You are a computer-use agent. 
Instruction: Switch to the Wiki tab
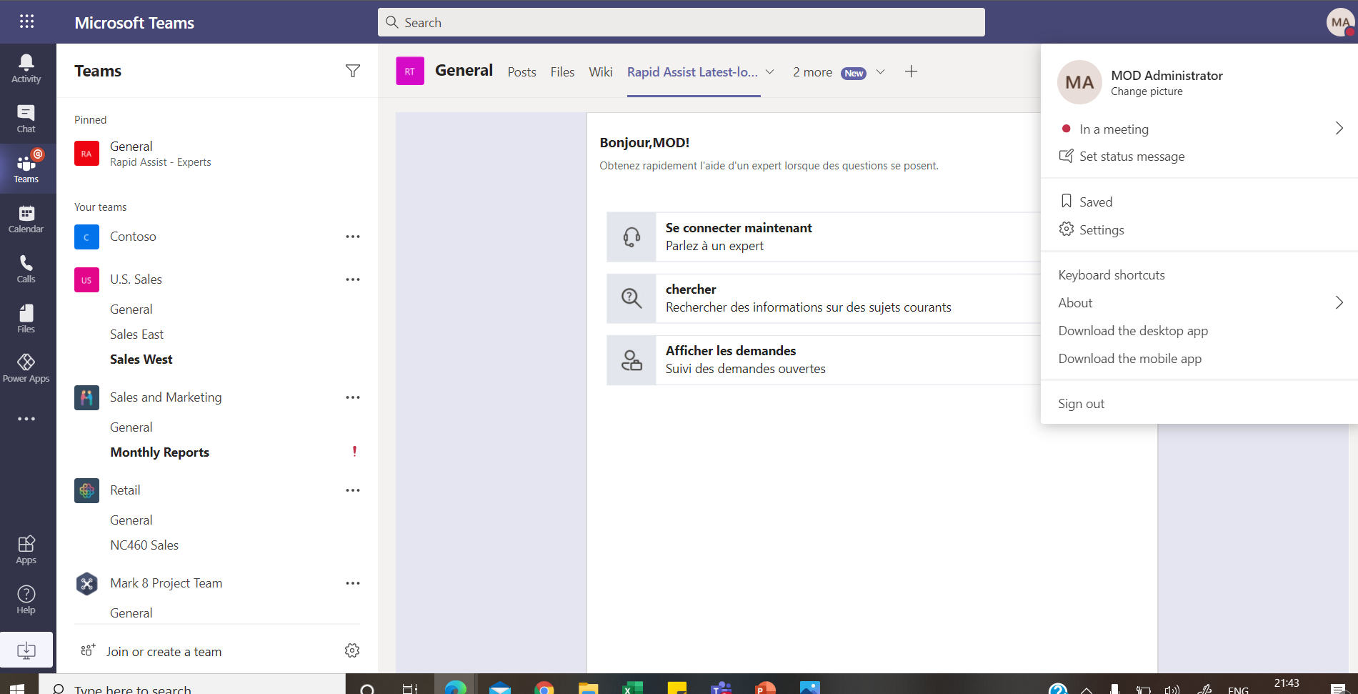[601, 71]
